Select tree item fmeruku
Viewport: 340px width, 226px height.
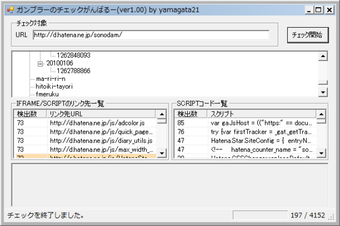pyautogui.click(x=47, y=94)
